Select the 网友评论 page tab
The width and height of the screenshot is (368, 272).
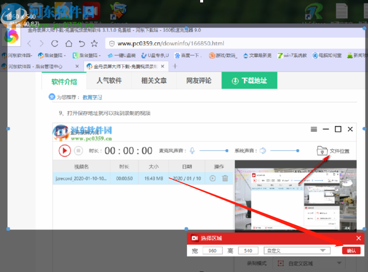click(199, 80)
